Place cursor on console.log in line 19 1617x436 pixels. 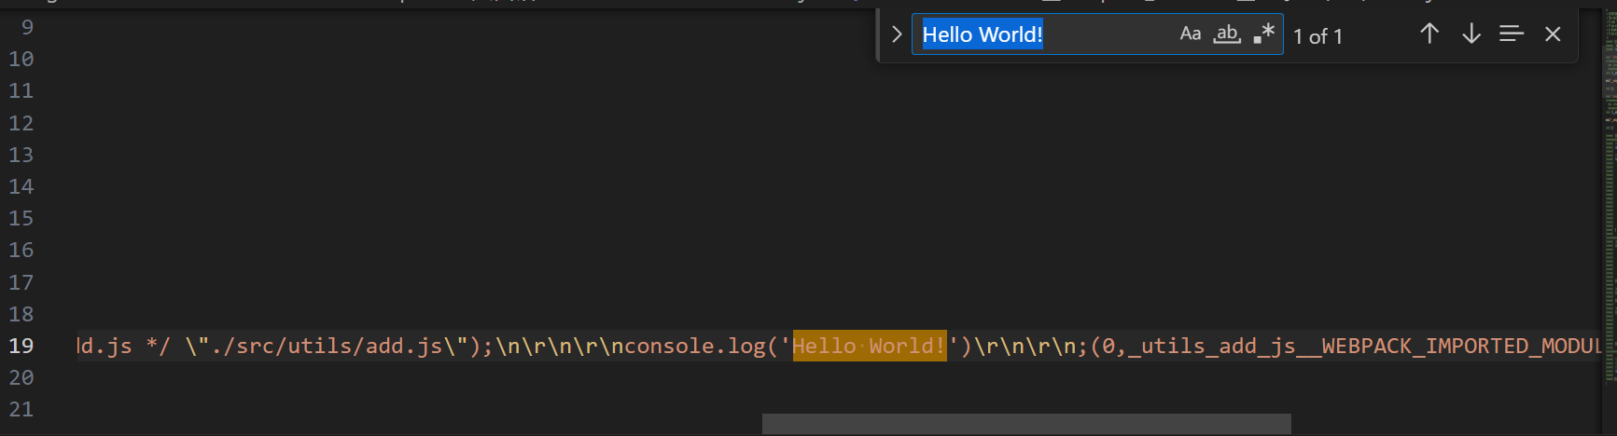[x=689, y=346]
